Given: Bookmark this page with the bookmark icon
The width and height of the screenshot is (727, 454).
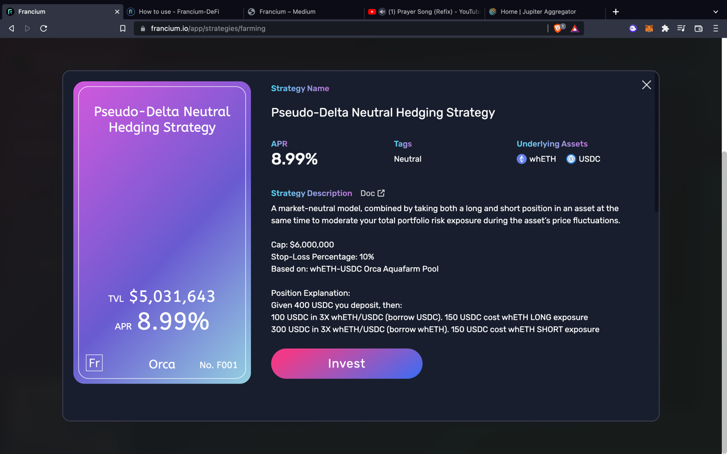Looking at the screenshot, I should click(123, 28).
